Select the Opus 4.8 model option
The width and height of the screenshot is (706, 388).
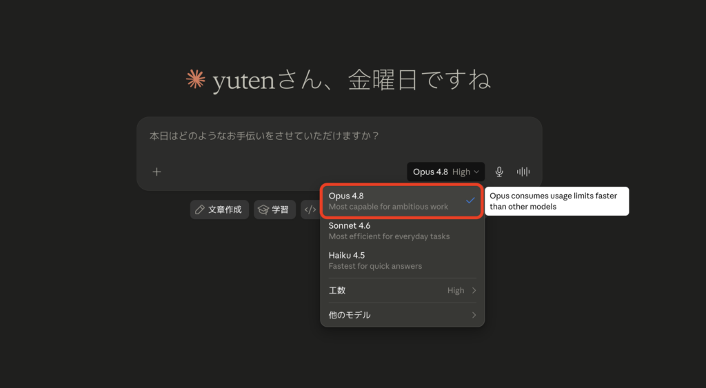click(402, 201)
